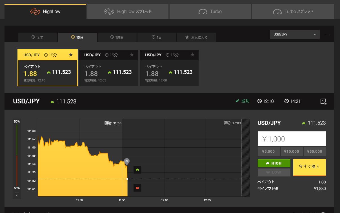Click the 111.51 price axis label
Image resolution: width=340 pixels, height=213 pixels.
point(32,189)
